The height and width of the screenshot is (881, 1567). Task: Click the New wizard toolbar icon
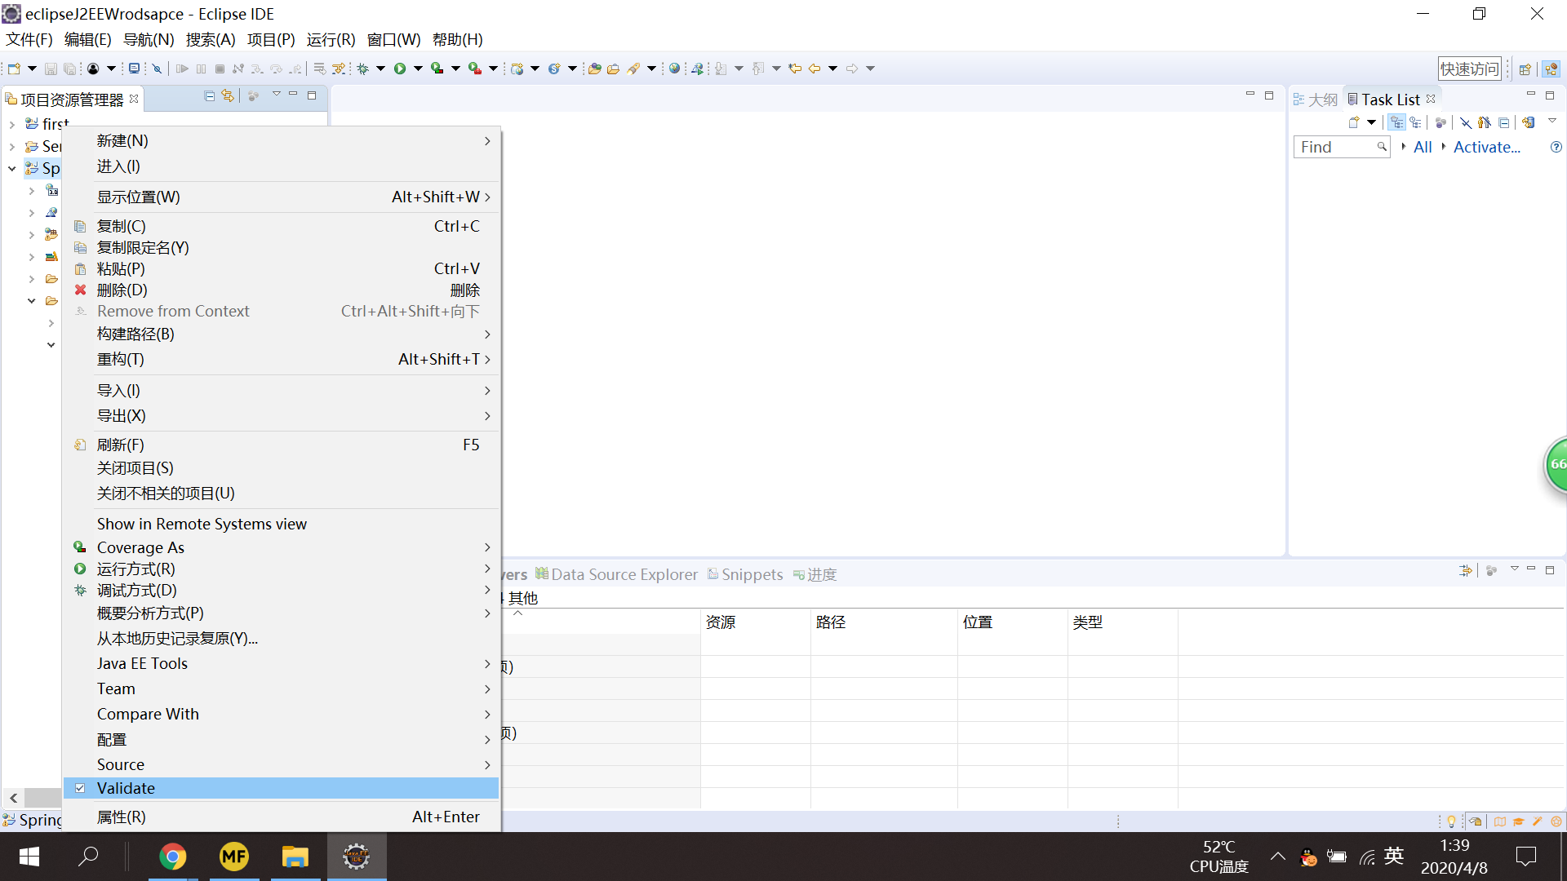14,69
